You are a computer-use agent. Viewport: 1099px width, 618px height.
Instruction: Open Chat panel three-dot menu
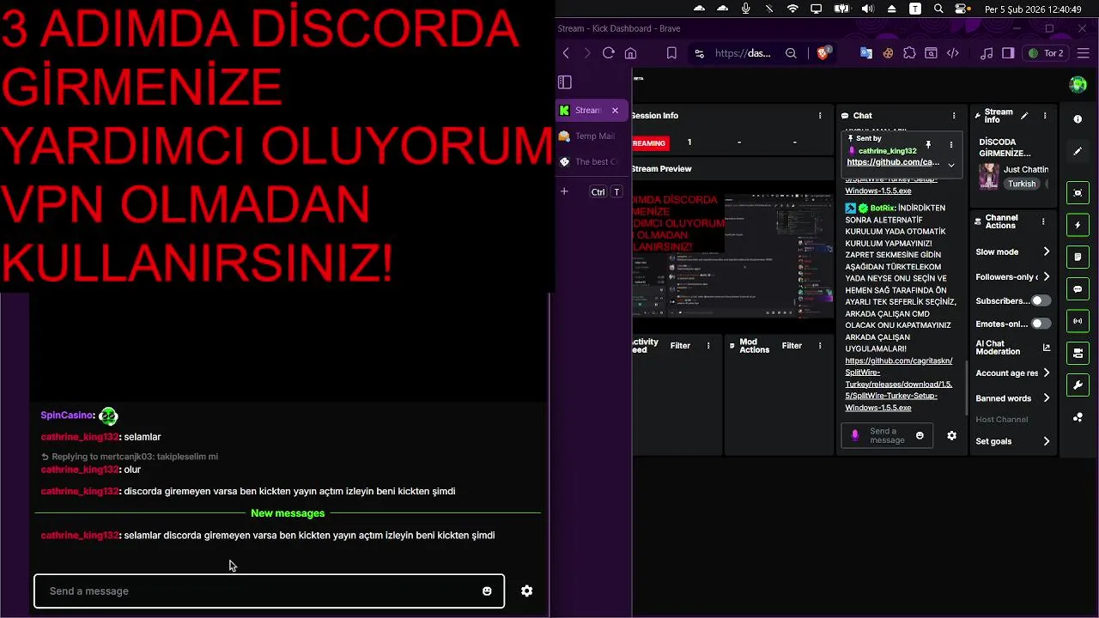[x=954, y=116]
